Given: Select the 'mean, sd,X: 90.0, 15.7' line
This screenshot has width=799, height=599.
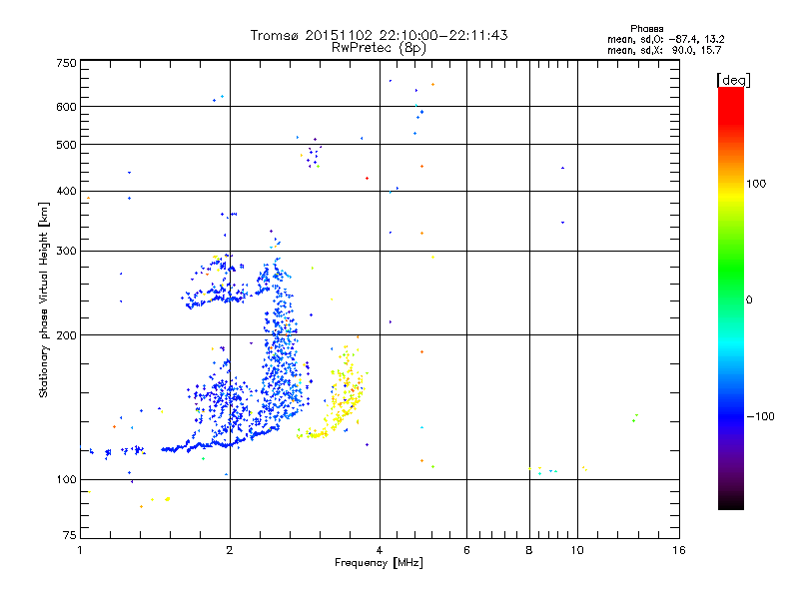Looking at the screenshot, I should point(664,50).
